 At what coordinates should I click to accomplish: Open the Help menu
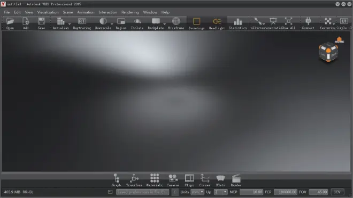coord(165,12)
